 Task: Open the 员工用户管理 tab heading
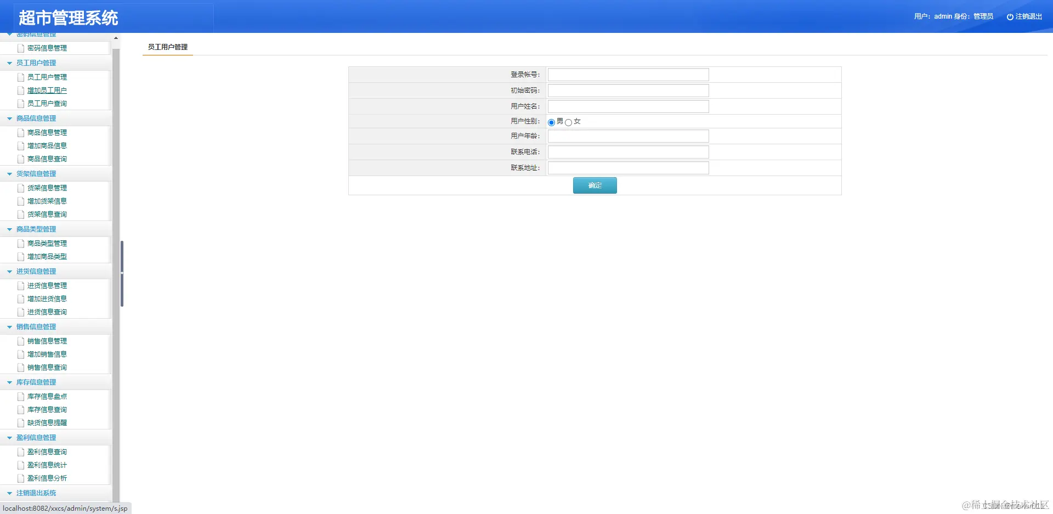[x=168, y=47]
